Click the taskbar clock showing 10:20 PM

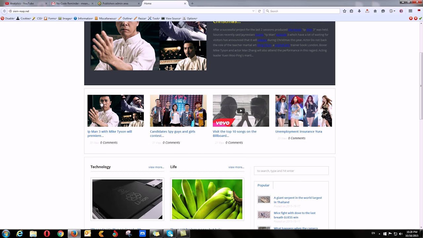pyautogui.click(x=412, y=234)
